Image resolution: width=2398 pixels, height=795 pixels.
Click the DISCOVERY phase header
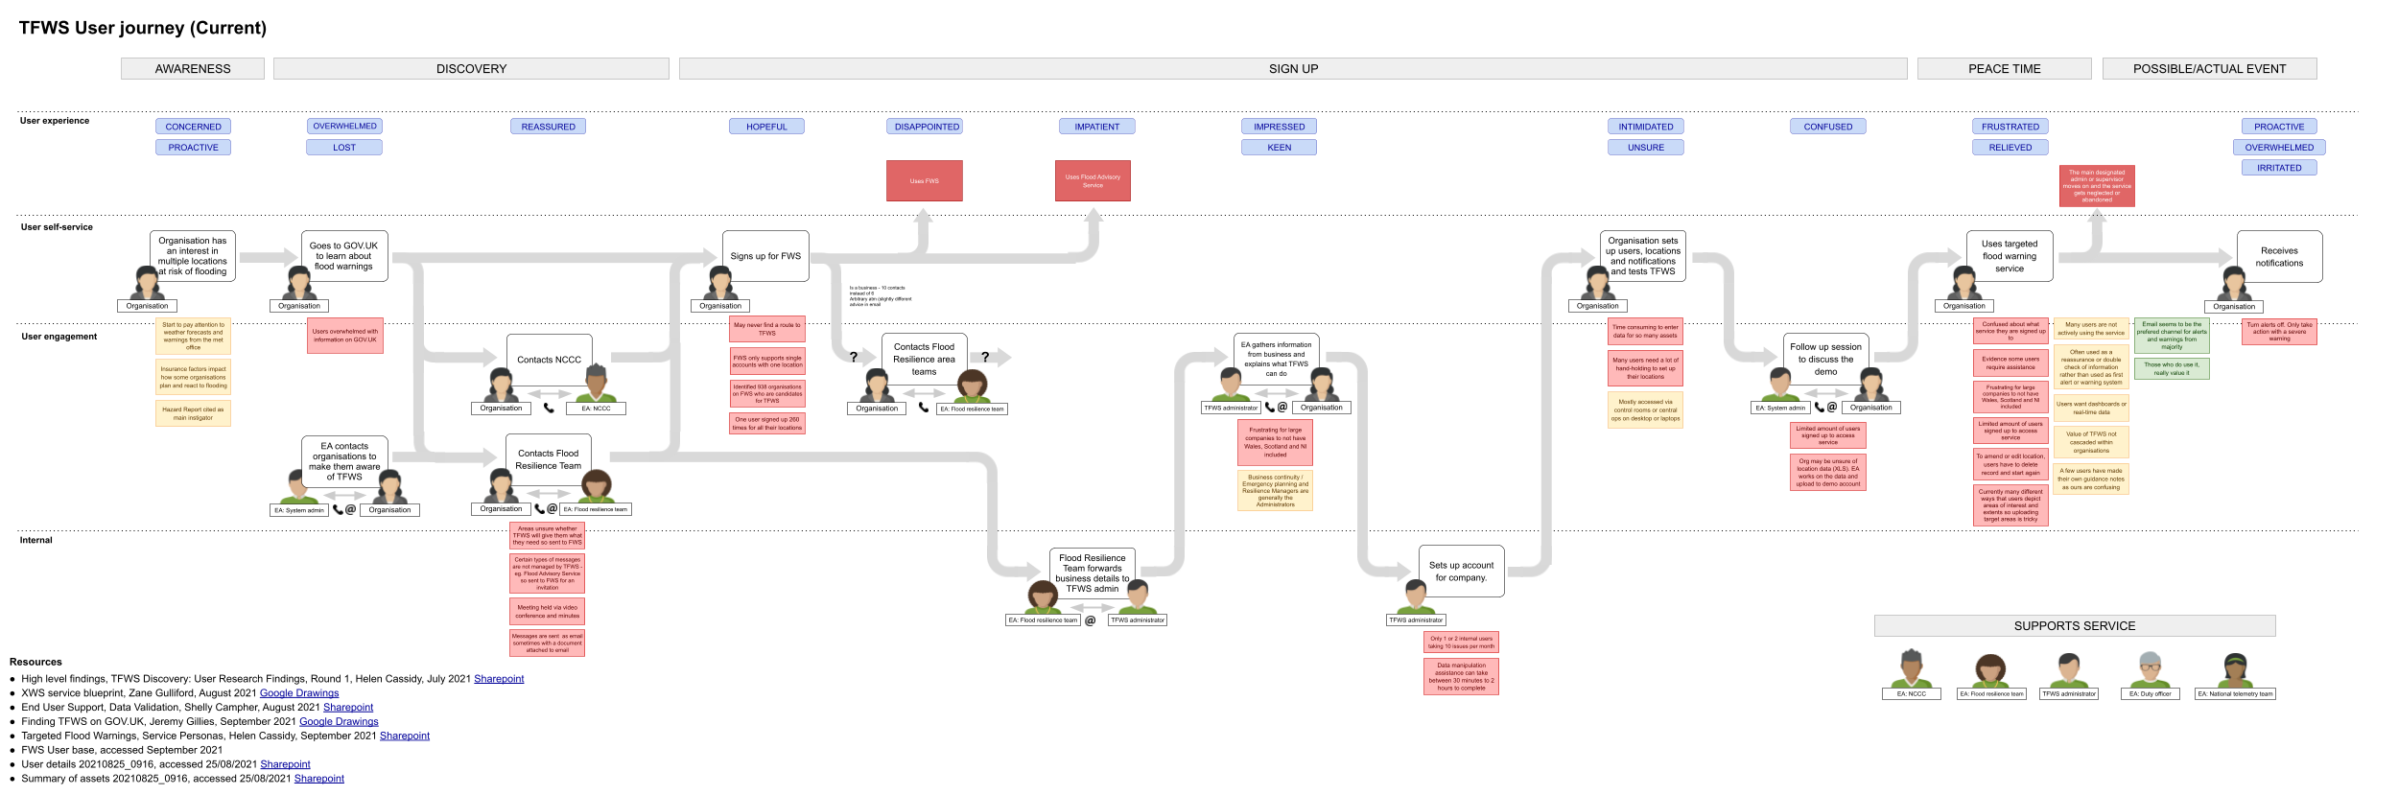click(471, 69)
